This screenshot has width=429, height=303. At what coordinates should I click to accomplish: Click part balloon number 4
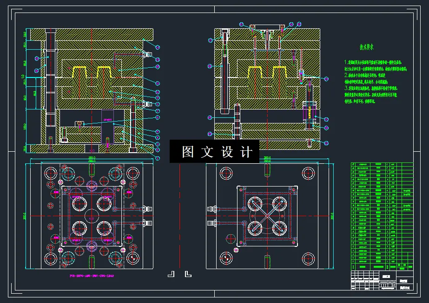pos(158,138)
